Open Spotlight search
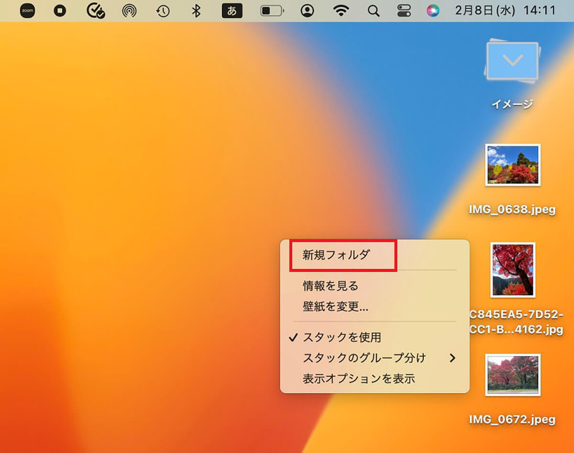This screenshot has height=453, width=574. point(374,11)
